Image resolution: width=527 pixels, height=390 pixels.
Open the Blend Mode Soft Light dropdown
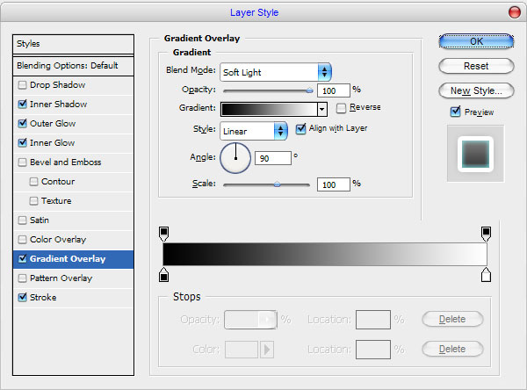[x=276, y=72]
